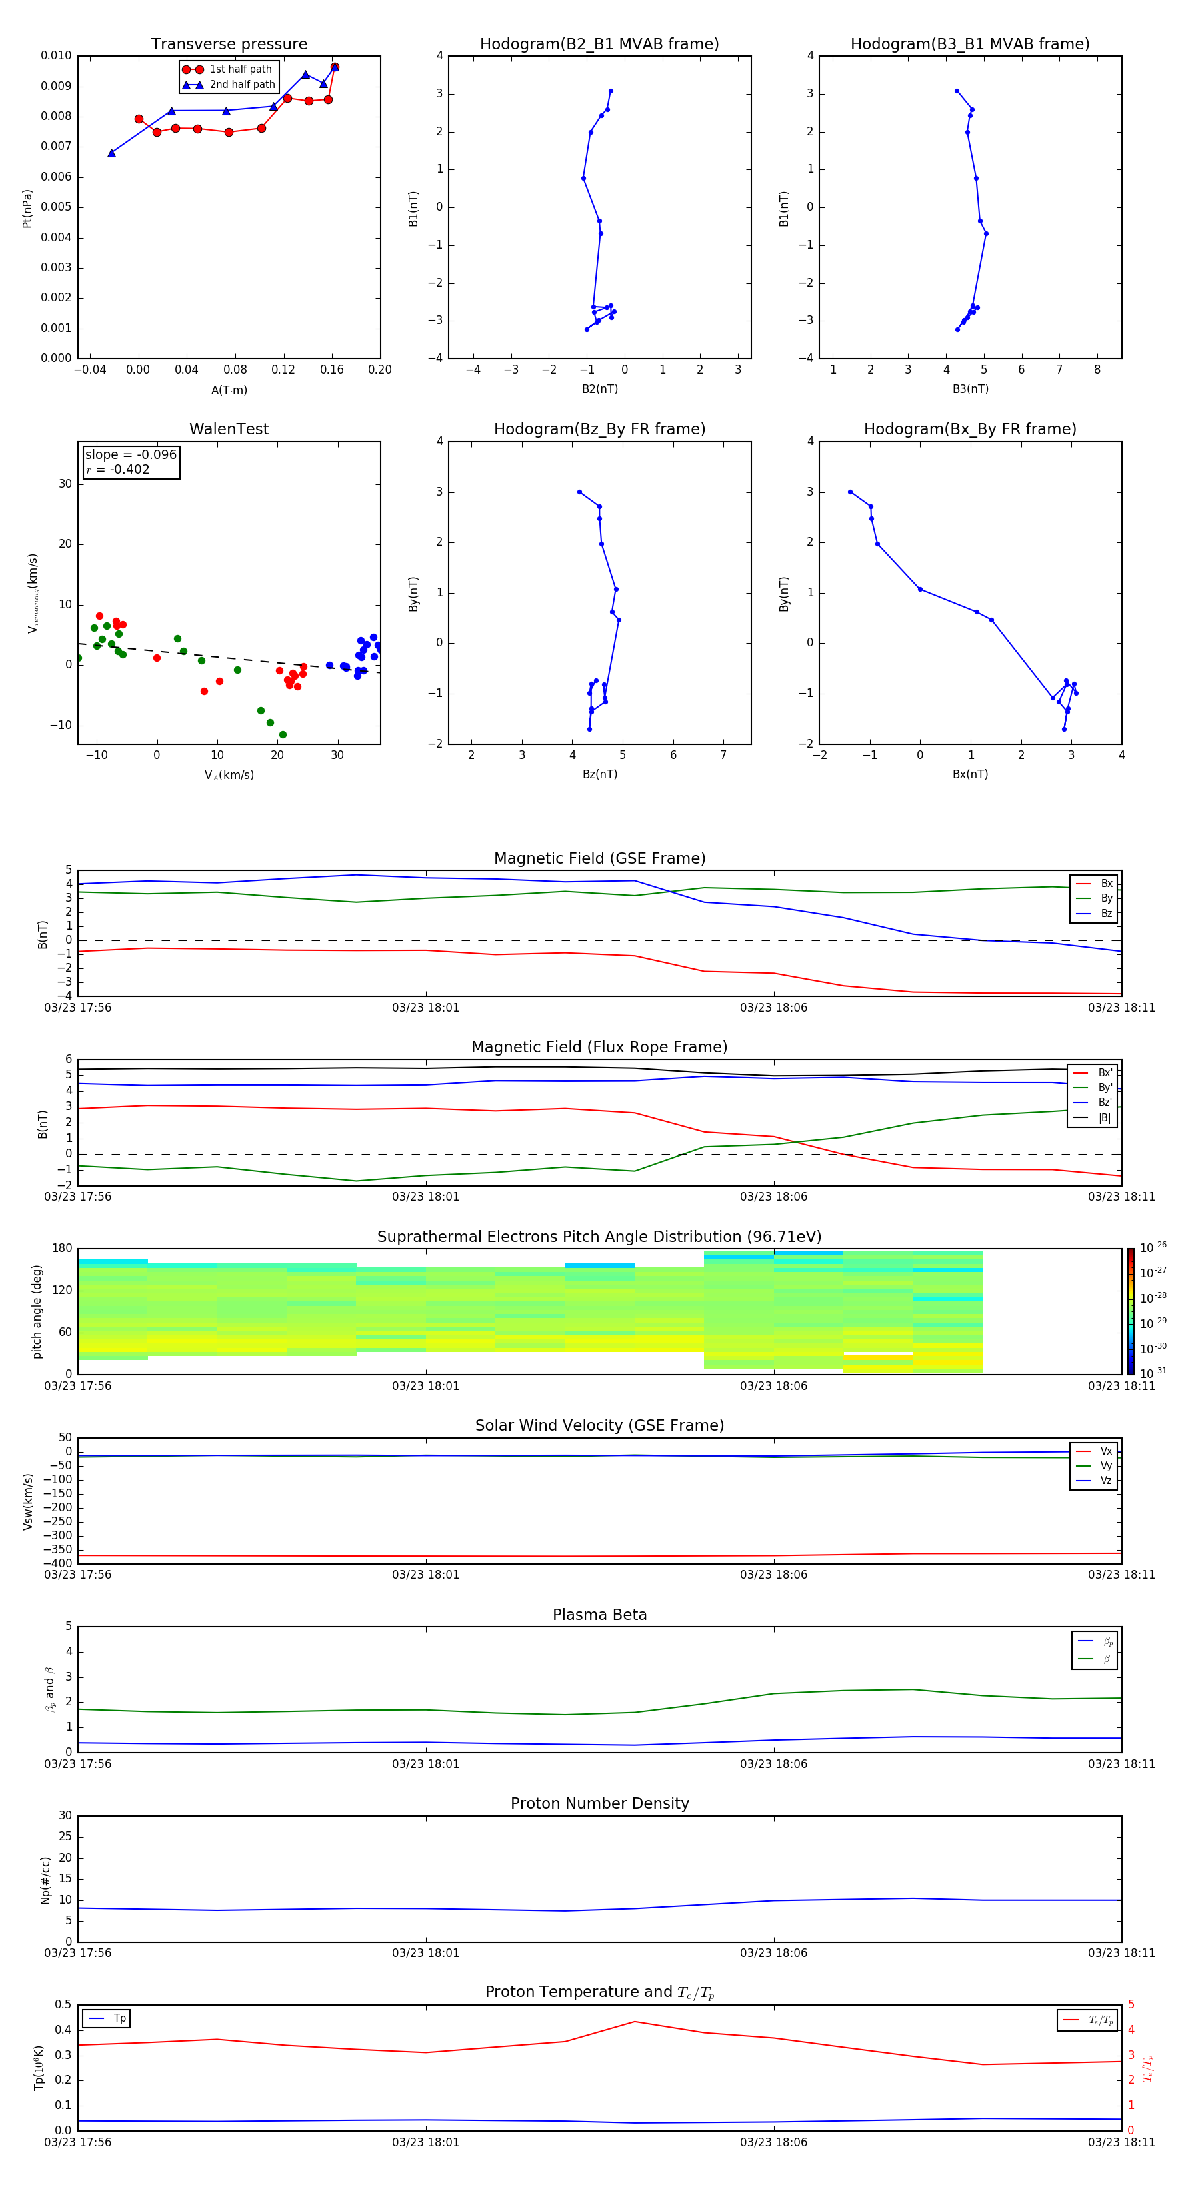Click '03/23 18:06' tick under proton temperature plot
The width and height of the screenshot is (1200, 2201).
click(774, 2142)
